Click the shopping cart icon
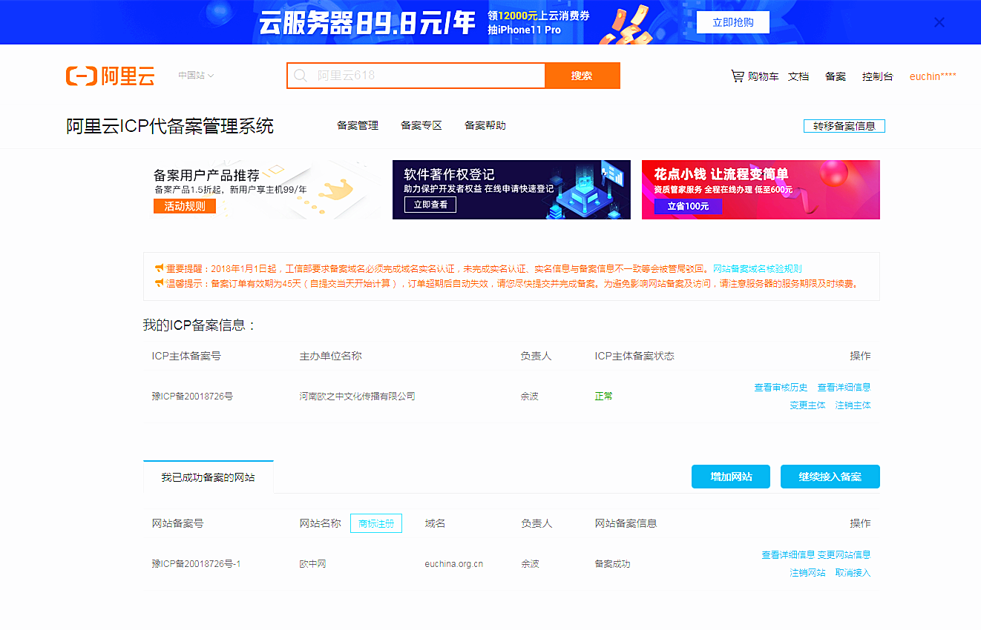The image size is (981, 630). (x=738, y=76)
